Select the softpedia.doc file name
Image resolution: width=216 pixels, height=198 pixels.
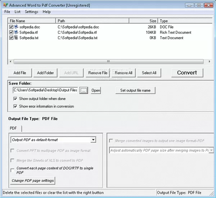tap(30, 27)
